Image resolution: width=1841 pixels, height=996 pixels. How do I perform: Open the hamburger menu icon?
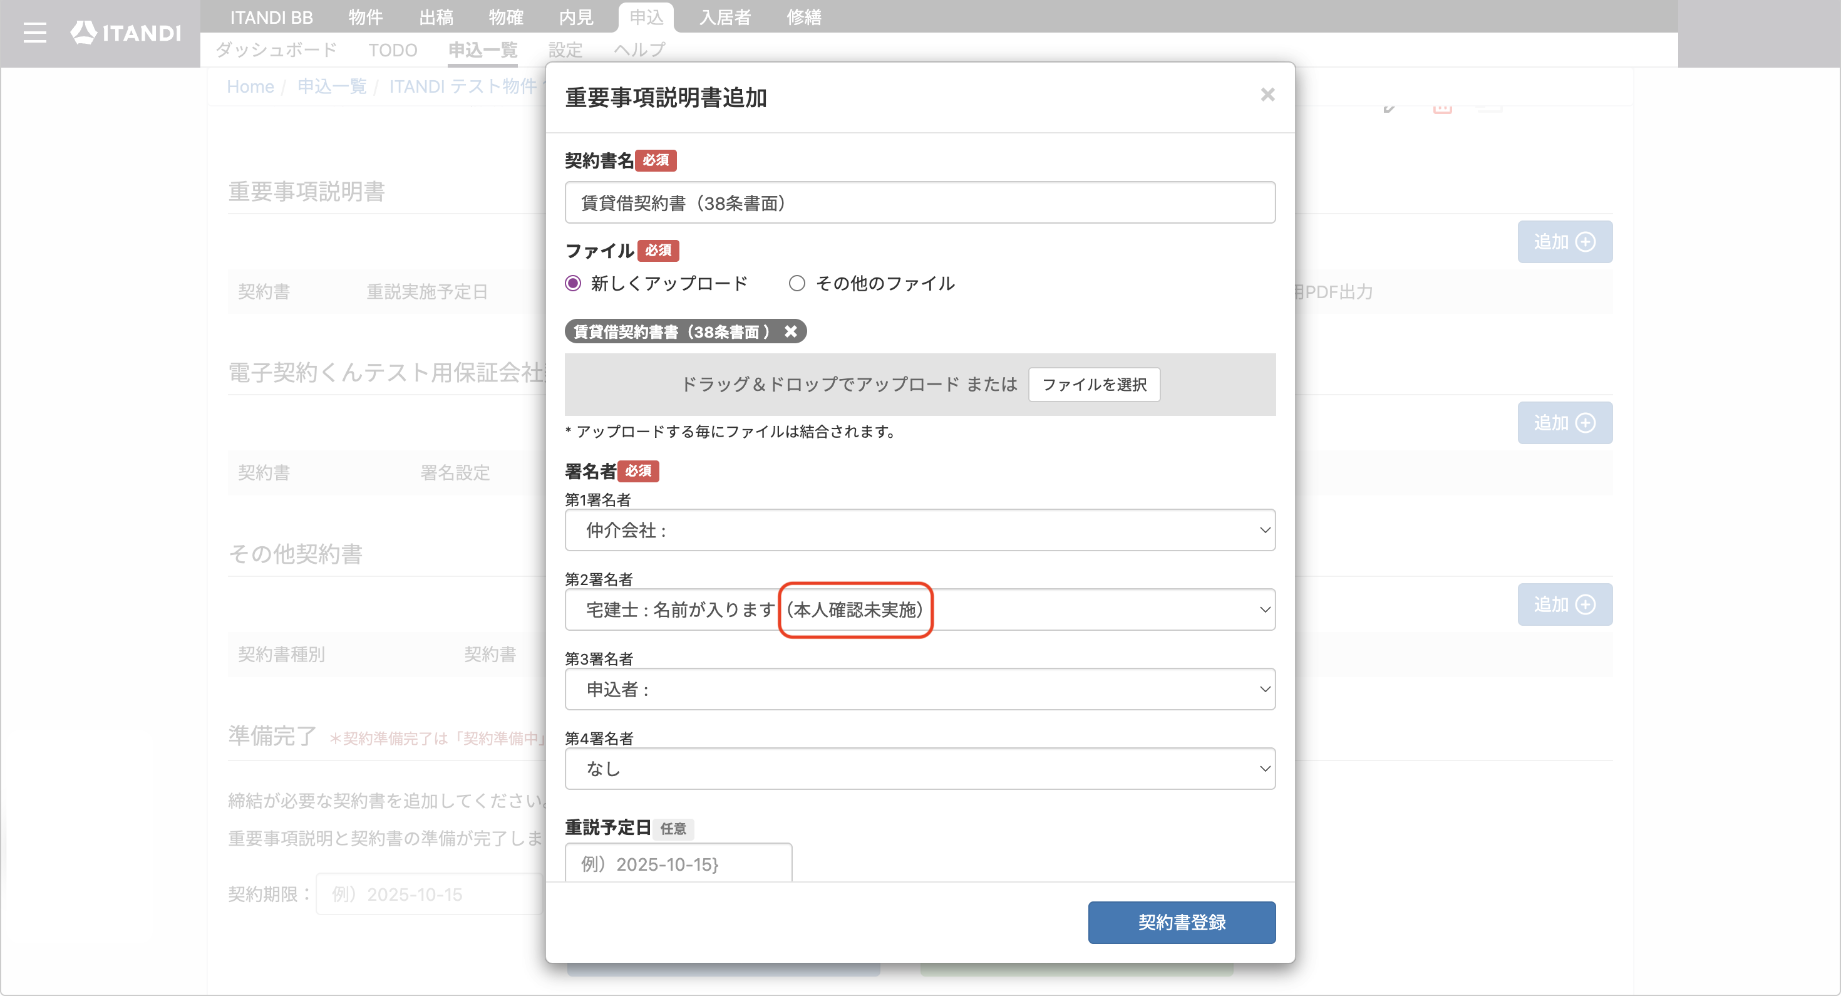[x=34, y=32]
